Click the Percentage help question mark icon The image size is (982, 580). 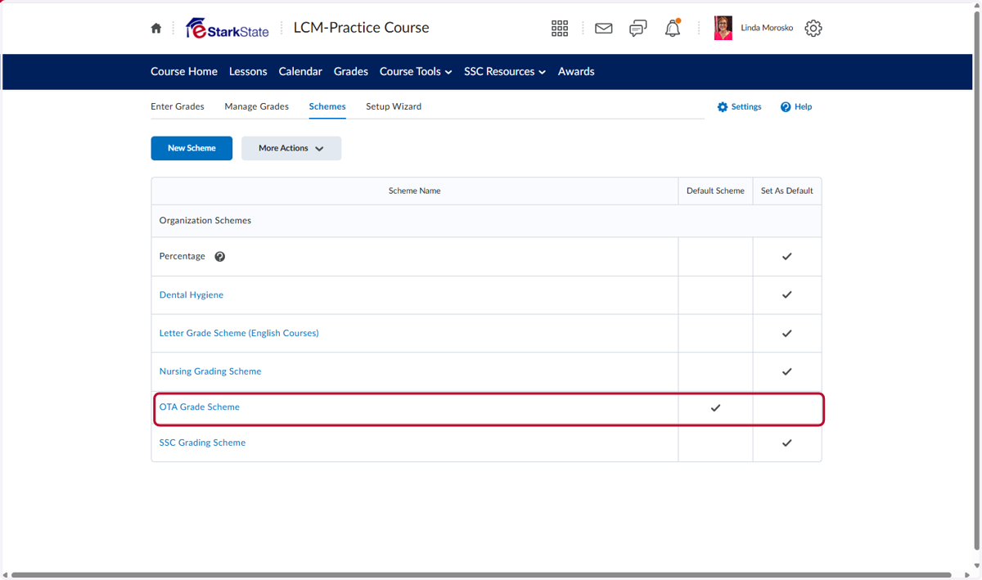219,257
